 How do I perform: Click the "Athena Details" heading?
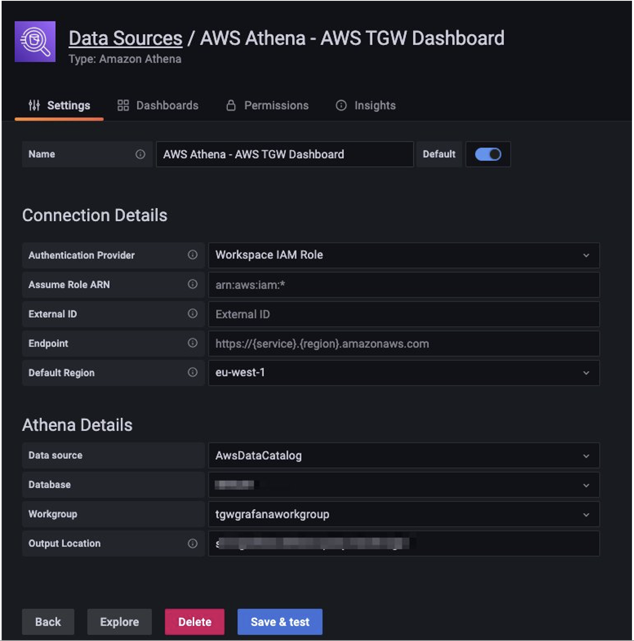coord(77,425)
